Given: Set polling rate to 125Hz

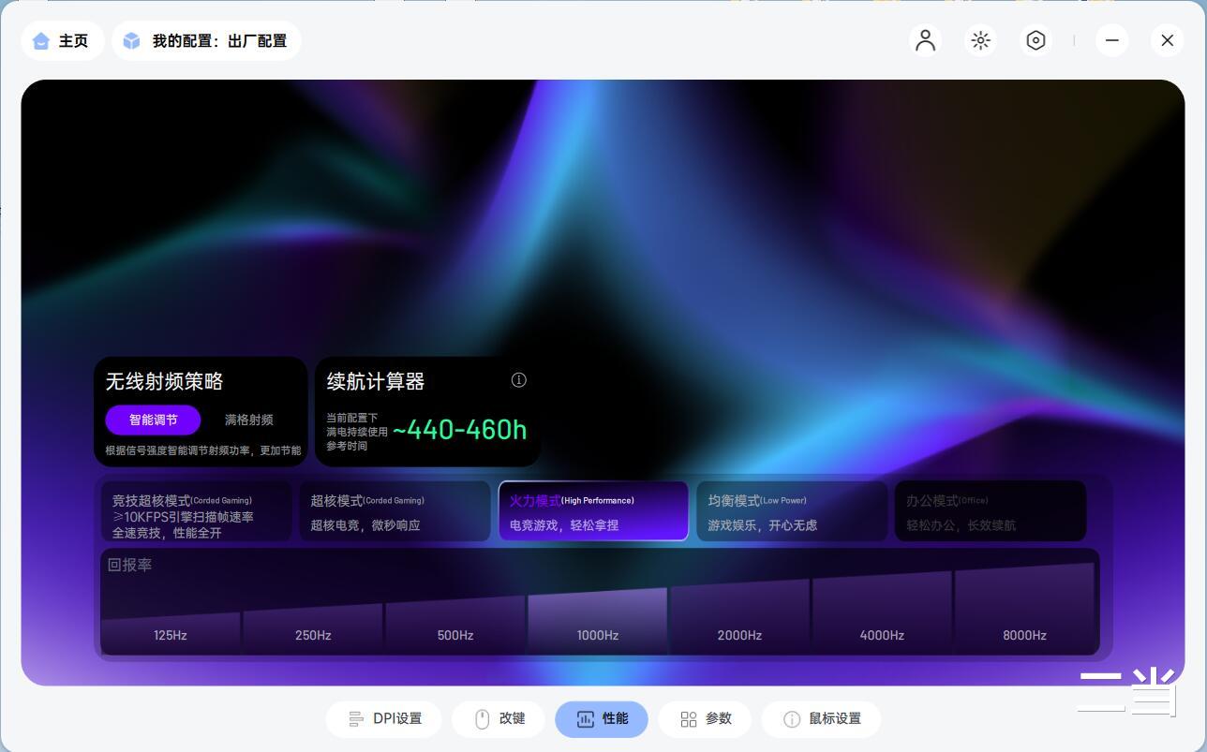Looking at the screenshot, I should tap(171, 633).
